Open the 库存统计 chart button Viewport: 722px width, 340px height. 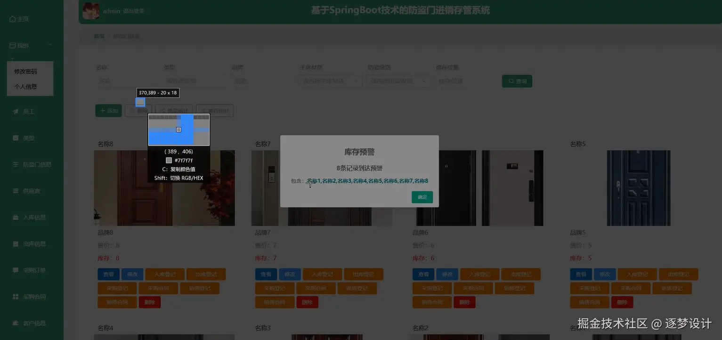(215, 111)
